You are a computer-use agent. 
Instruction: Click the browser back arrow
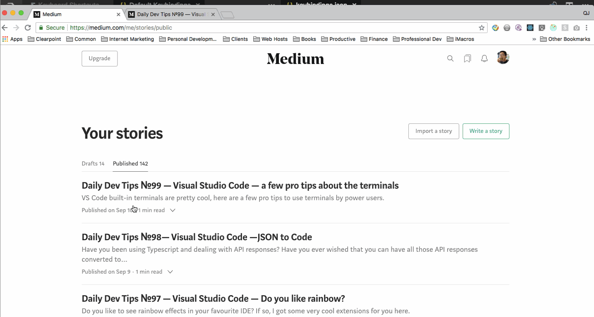(x=5, y=28)
